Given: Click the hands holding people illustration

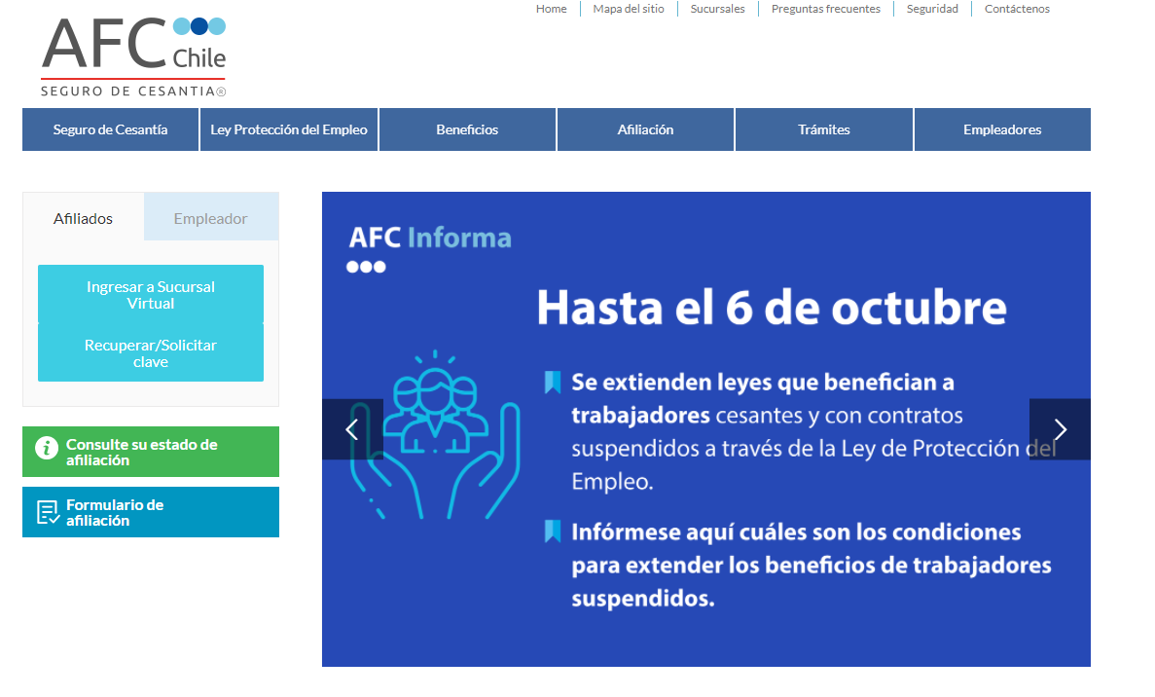Looking at the screenshot, I should (x=435, y=435).
